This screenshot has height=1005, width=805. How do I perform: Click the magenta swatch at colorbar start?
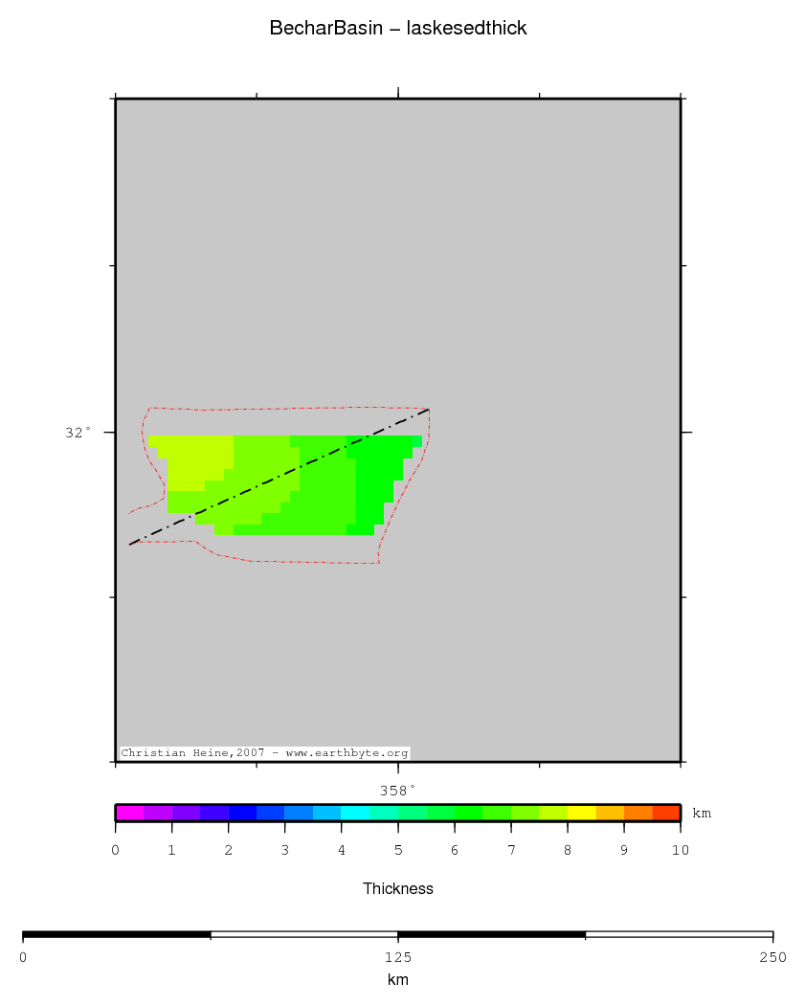click(129, 813)
